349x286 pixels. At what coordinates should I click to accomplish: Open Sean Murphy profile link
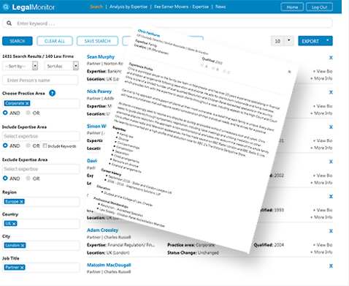pos(101,57)
